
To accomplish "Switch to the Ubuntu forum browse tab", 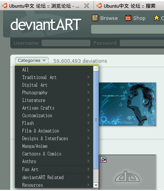I will [x=44, y=6].
